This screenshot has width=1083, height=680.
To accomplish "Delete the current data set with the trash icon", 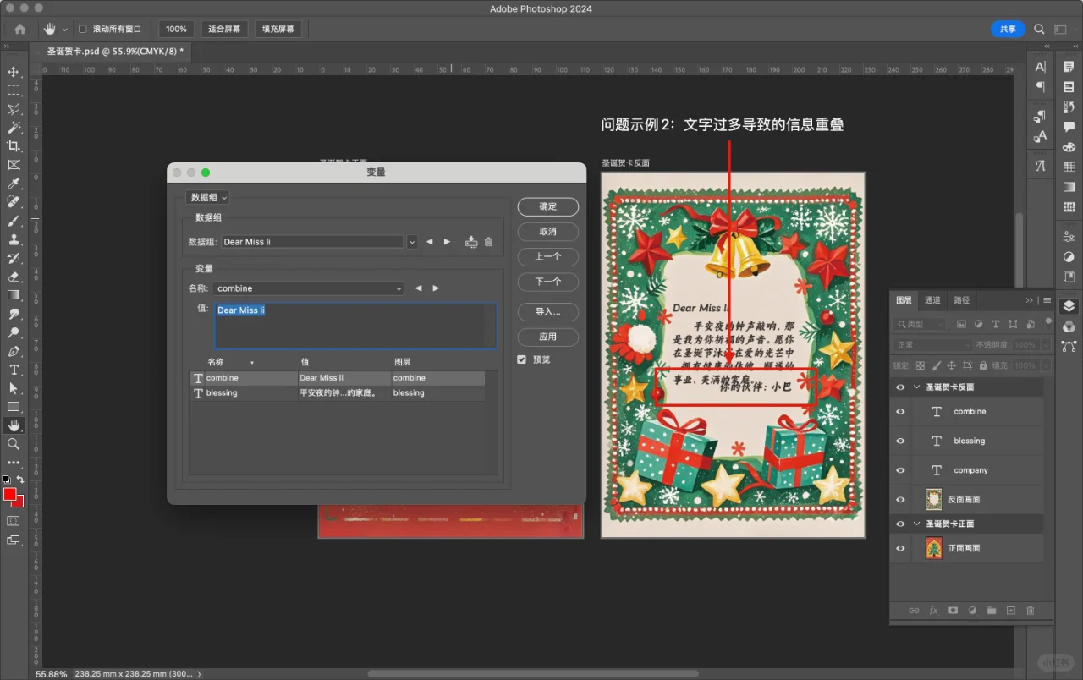I will [x=488, y=242].
